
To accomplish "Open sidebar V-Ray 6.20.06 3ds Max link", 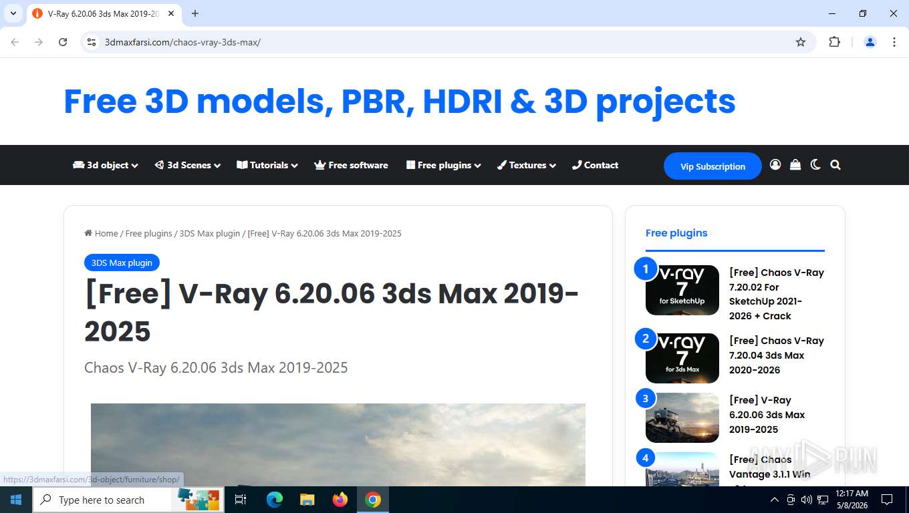I will click(767, 415).
